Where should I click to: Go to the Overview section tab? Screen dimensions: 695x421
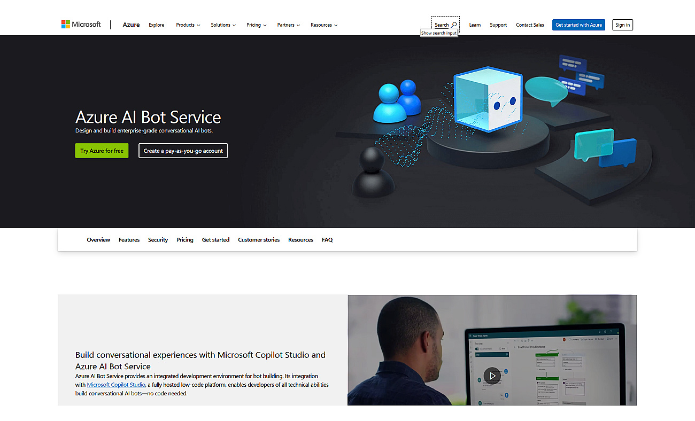[98, 240]
